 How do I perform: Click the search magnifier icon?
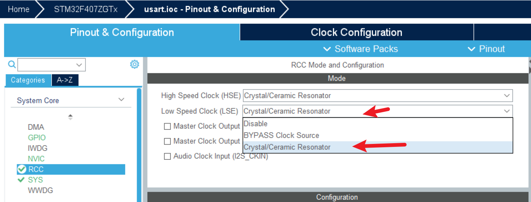point(12,65)
